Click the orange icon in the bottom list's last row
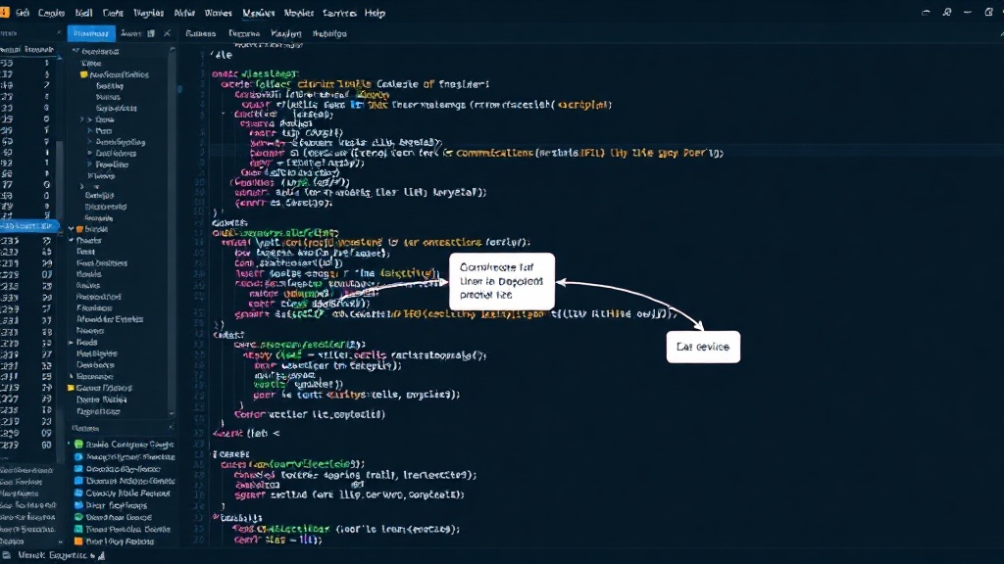 point(78,540)
